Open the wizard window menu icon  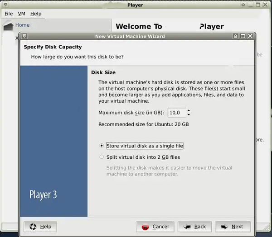pos(24,36)
